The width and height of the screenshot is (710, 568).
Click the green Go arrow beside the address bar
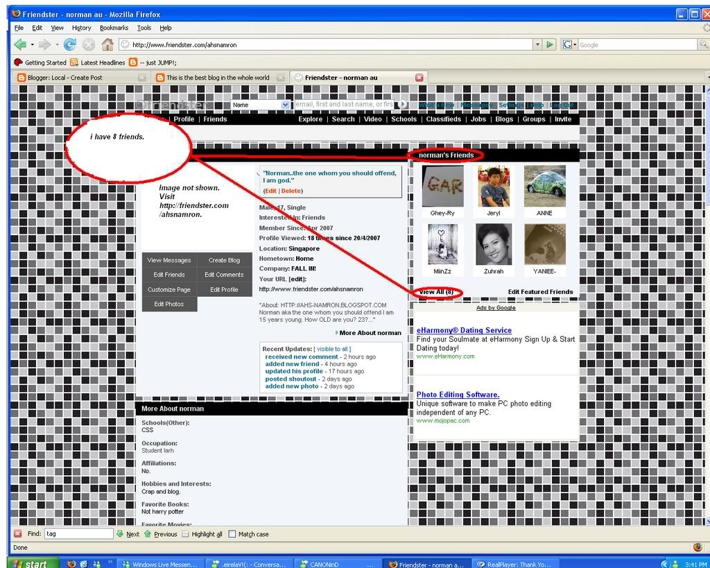tap(549, 44)
